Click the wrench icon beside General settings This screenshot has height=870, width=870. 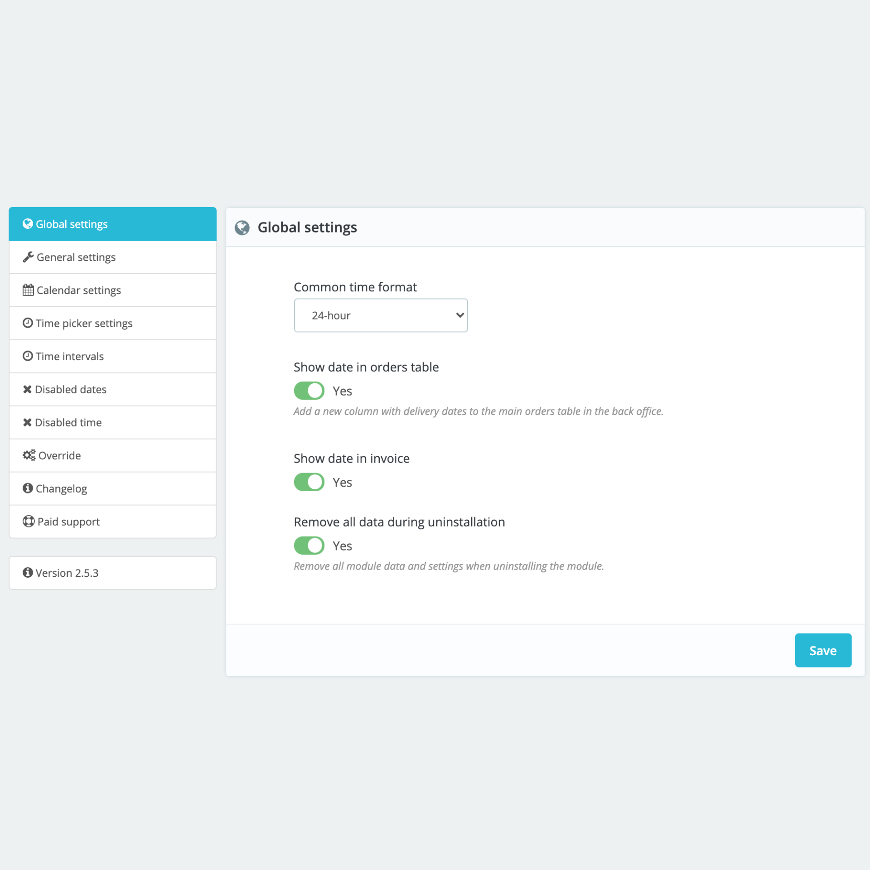pyautogui.click(x=28, y=257)
